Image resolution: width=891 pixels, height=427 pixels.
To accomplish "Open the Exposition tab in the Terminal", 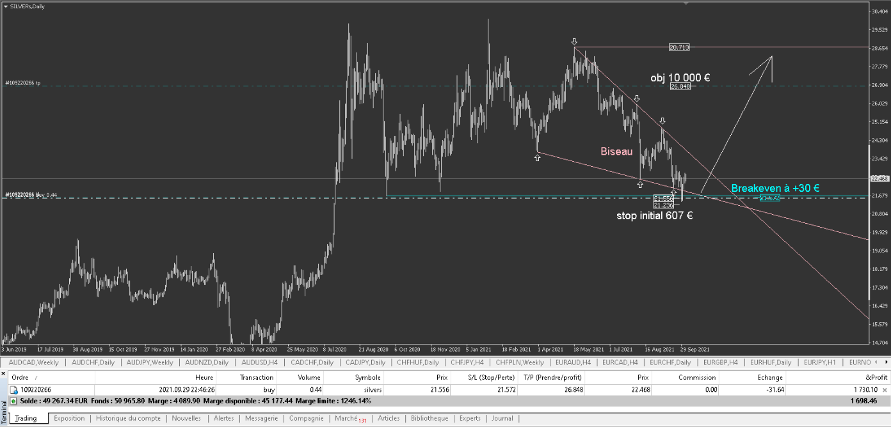I will 69,418.
